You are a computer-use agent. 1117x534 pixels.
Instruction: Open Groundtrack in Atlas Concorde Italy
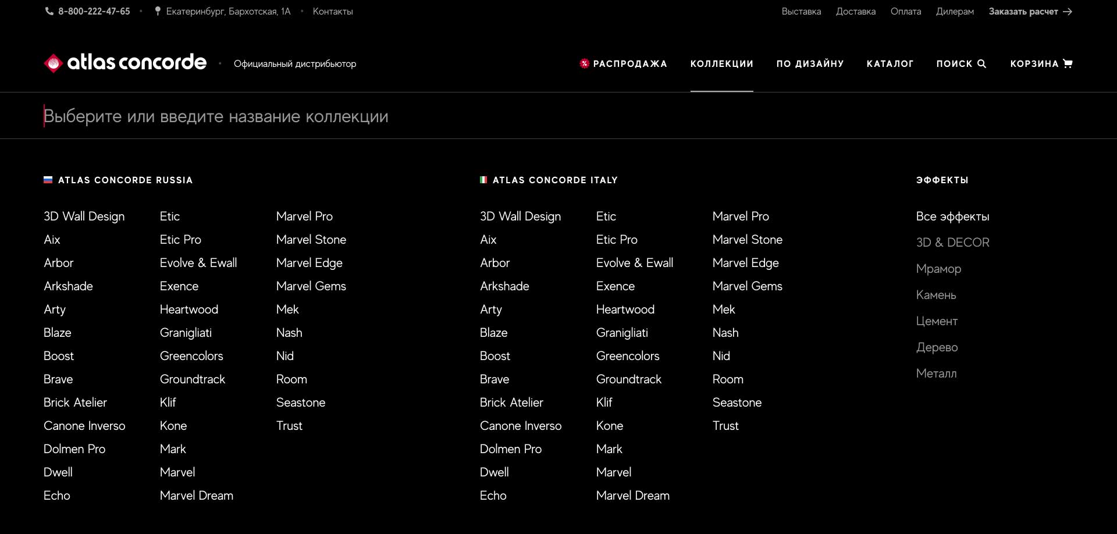[x=629, y=379]
